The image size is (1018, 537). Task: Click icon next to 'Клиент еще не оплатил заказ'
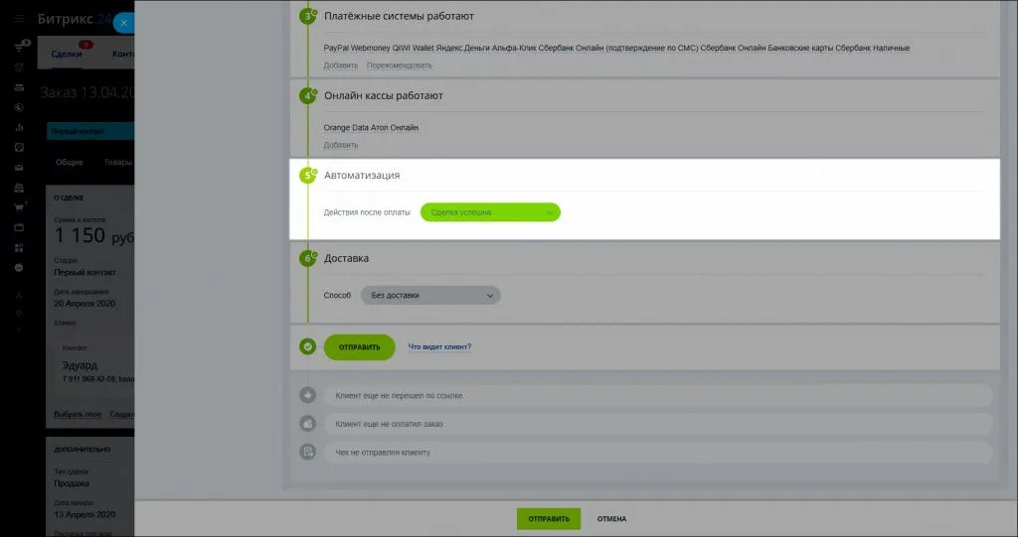[308, 424]
